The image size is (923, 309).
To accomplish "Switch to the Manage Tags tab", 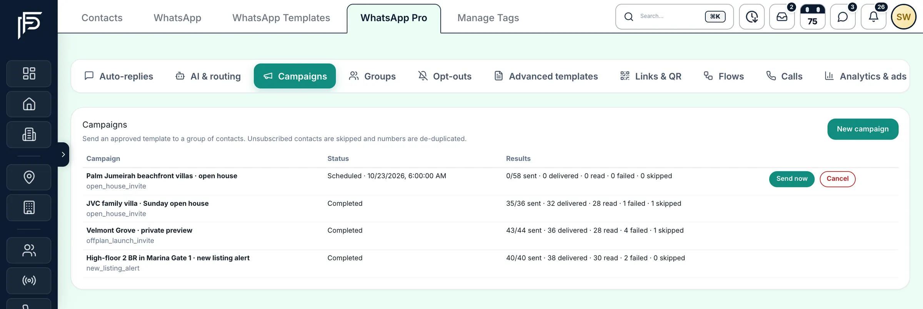I will tap(488, 18).
